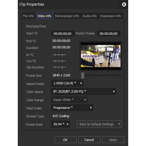Expand arrow beside Back to Default Settings
This screenshot has width=146, height=146.
click(119, 124)
